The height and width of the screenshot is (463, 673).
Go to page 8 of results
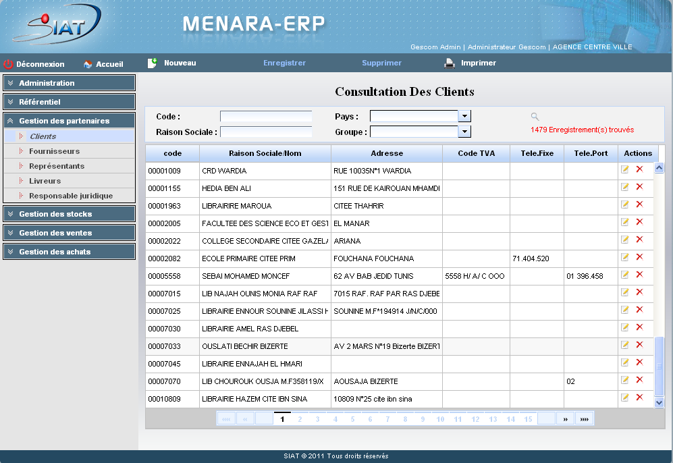pos(405,419)
